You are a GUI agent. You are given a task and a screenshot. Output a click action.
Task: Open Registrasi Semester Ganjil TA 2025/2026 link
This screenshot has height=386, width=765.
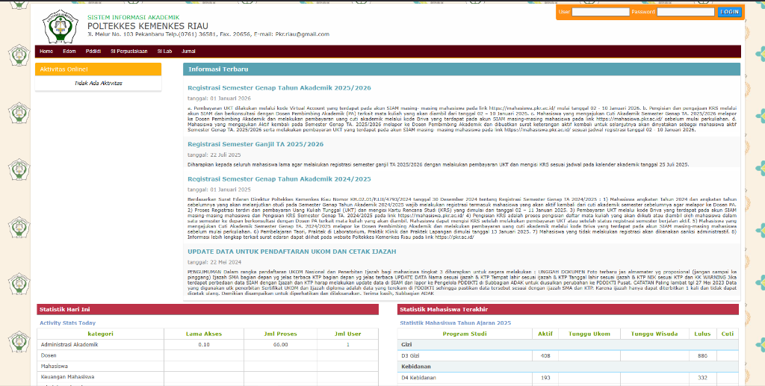(255, 144)
